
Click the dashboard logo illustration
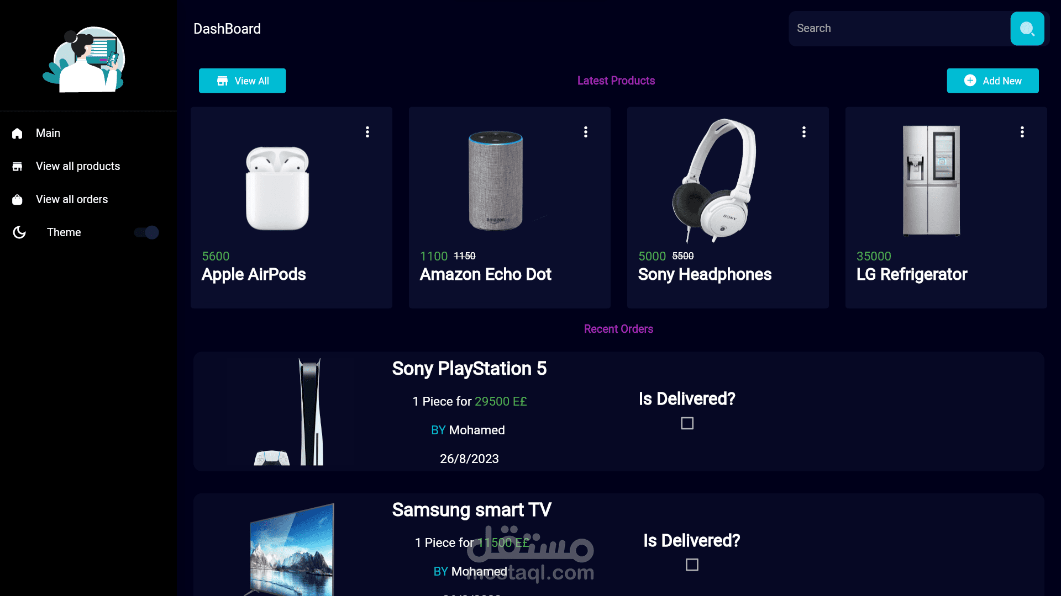(84, 60)
